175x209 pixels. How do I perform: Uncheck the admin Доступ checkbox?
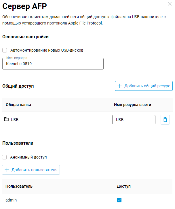click(x=119, y=200)
